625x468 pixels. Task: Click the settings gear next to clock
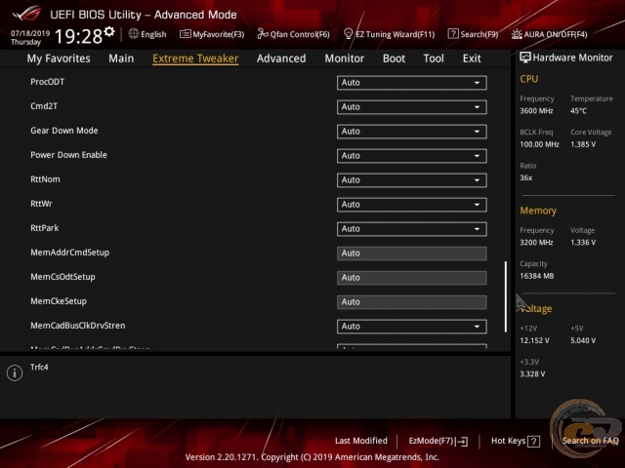(x=109, y=31)
